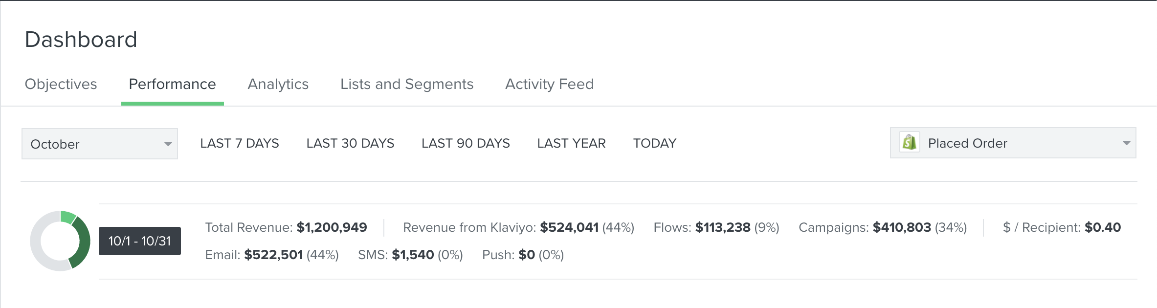The image size is (1157, 308).
Task: Filter results to TODAY
Action: tap(654, 143)
